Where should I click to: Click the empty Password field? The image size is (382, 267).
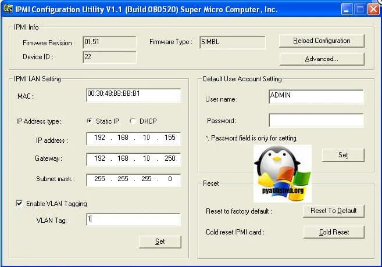pos(316,120)
